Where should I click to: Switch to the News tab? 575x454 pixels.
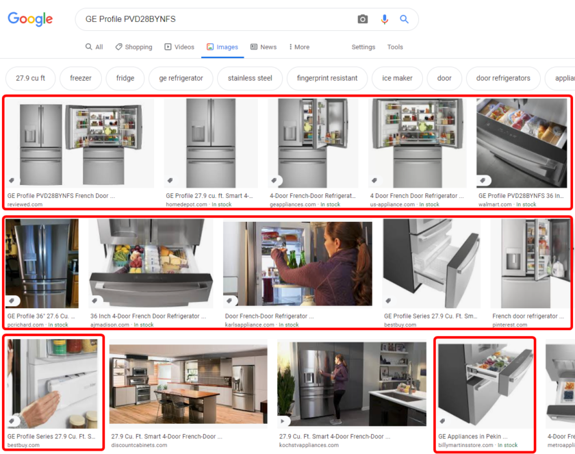(264, 47)
